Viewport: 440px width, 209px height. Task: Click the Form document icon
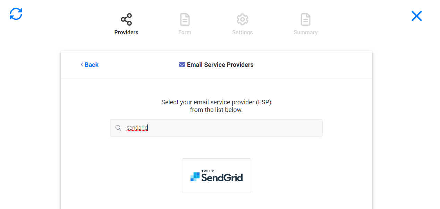185,19
